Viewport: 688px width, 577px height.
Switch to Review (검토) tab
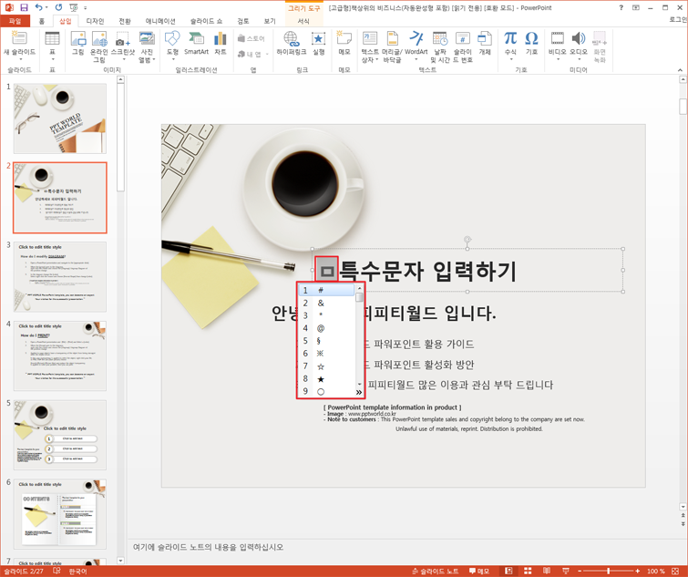click(x=243, y=21)
